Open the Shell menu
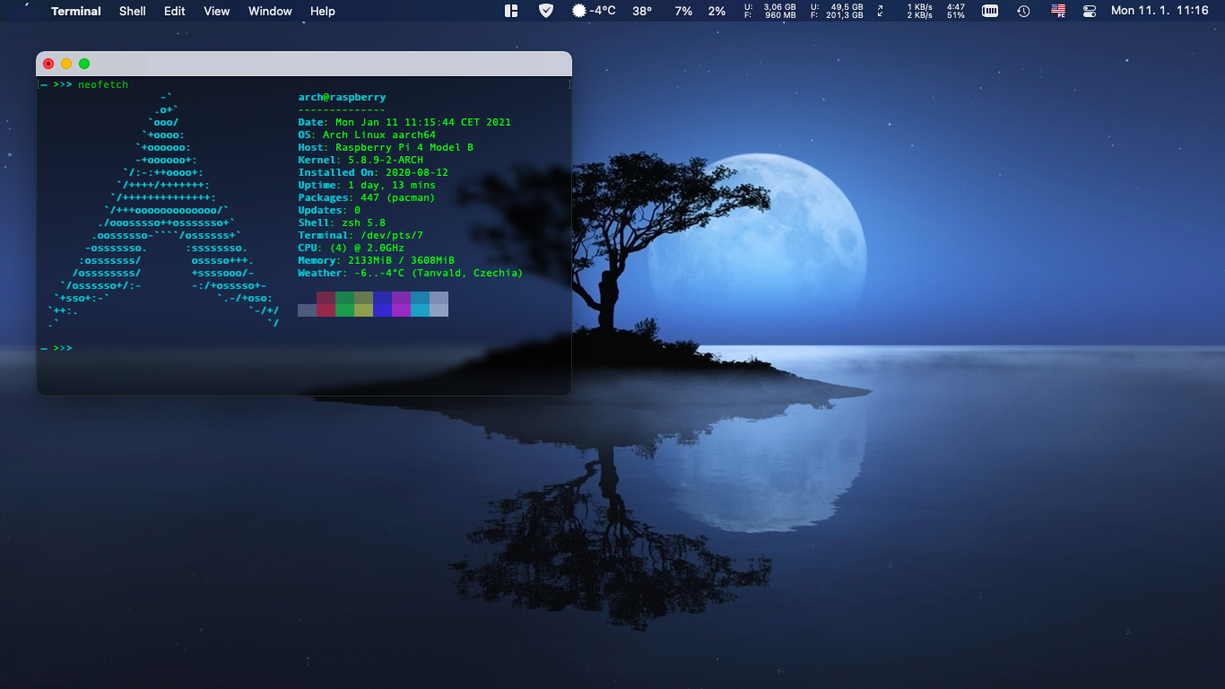1225x689 pixels. pos(133,11)
